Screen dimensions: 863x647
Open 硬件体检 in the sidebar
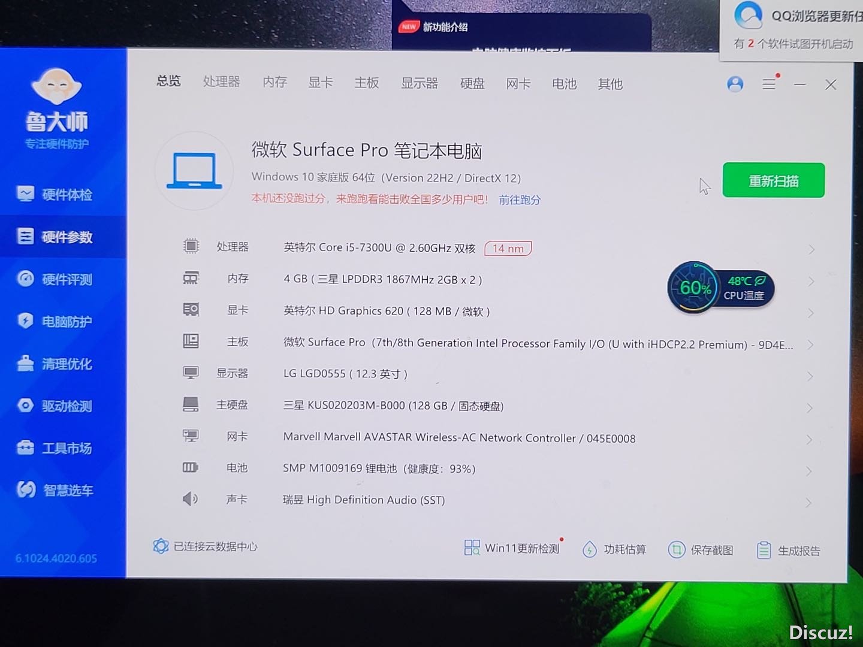tap(55, 194)
